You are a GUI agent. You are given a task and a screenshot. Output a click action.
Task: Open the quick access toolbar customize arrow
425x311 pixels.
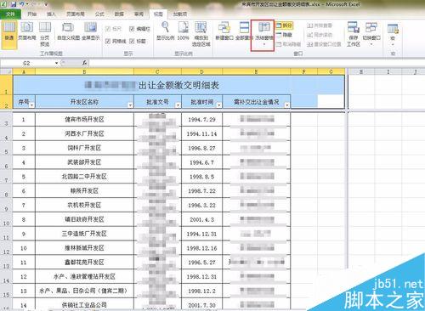pos(45,4)
